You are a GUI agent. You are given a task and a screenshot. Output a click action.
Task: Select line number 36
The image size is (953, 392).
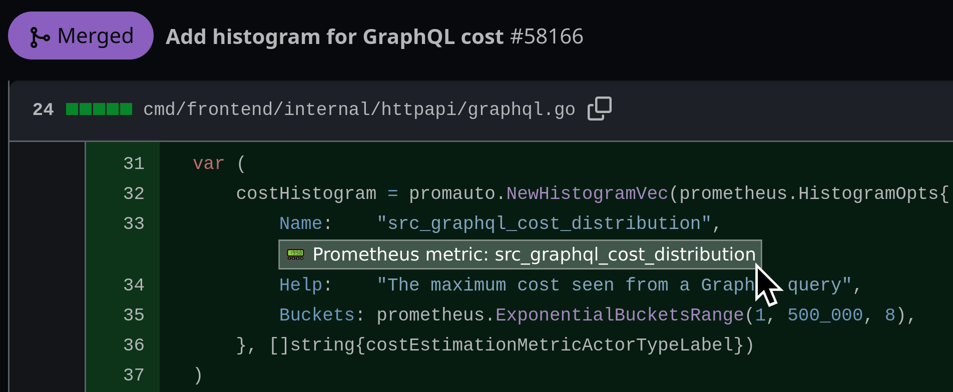134,345
